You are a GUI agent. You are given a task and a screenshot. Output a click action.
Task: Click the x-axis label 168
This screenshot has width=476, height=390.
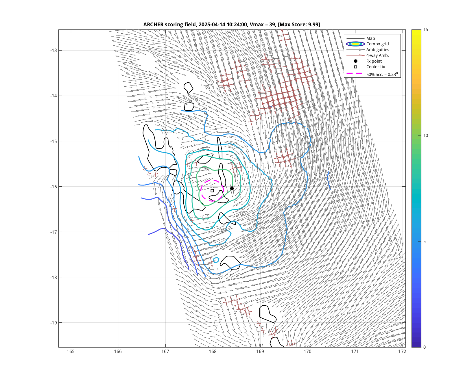213,352
